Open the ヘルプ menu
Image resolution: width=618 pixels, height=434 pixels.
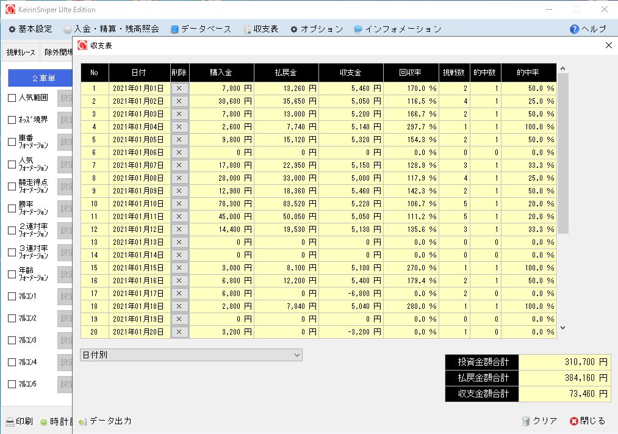click(x=588, y=29)
